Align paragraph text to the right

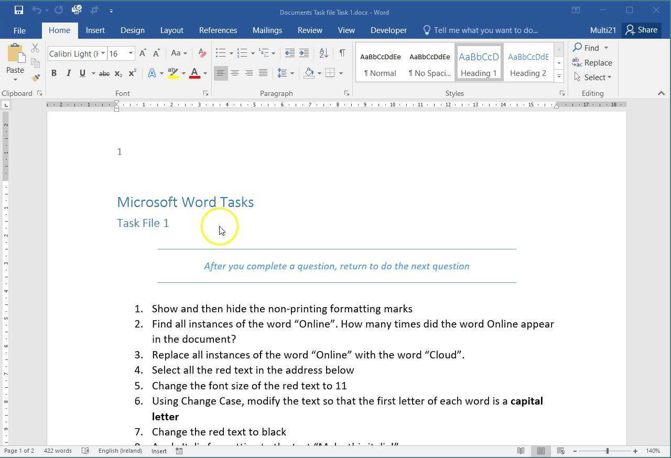pyautogui.click(x=249, y=73)
